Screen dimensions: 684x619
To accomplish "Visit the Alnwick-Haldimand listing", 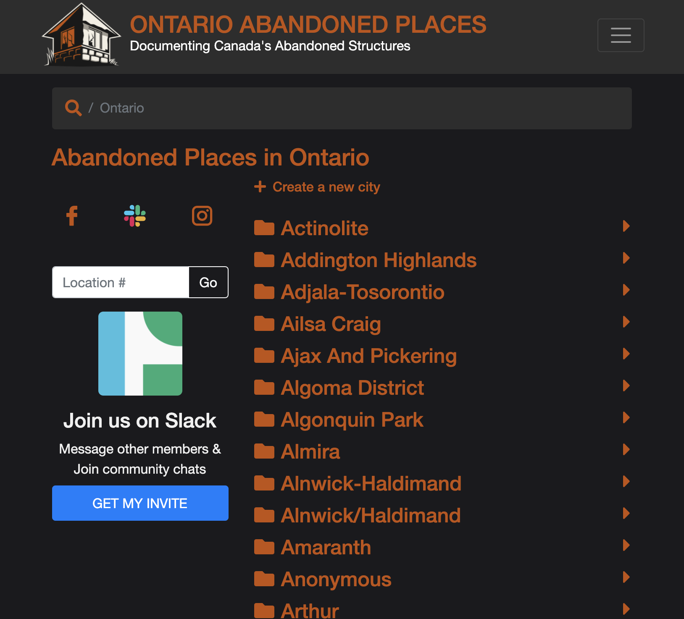I will point(371,483).
